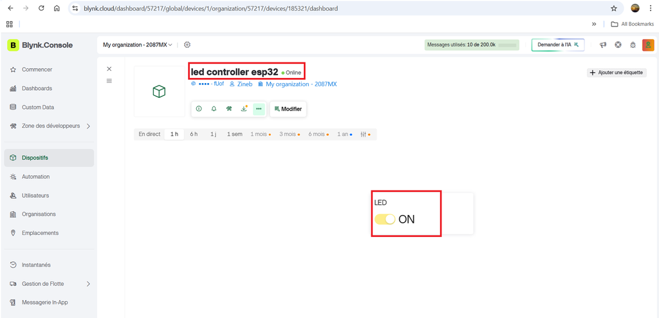Open the help lifebuoy icon

coord(618,45)
